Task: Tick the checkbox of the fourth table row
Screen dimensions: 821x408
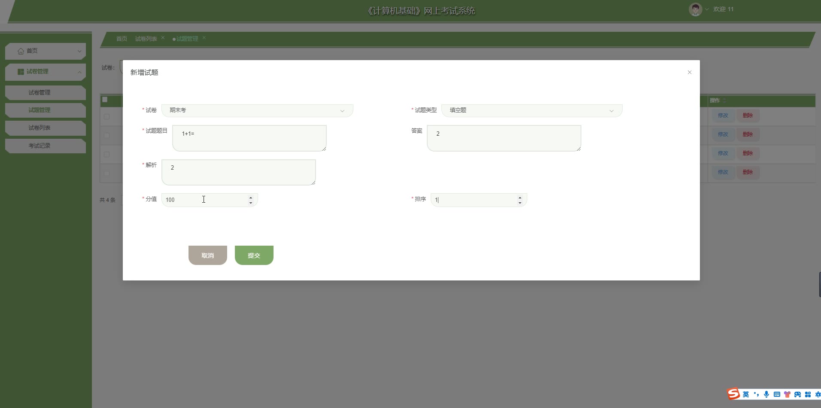Action: click(106, 174)
